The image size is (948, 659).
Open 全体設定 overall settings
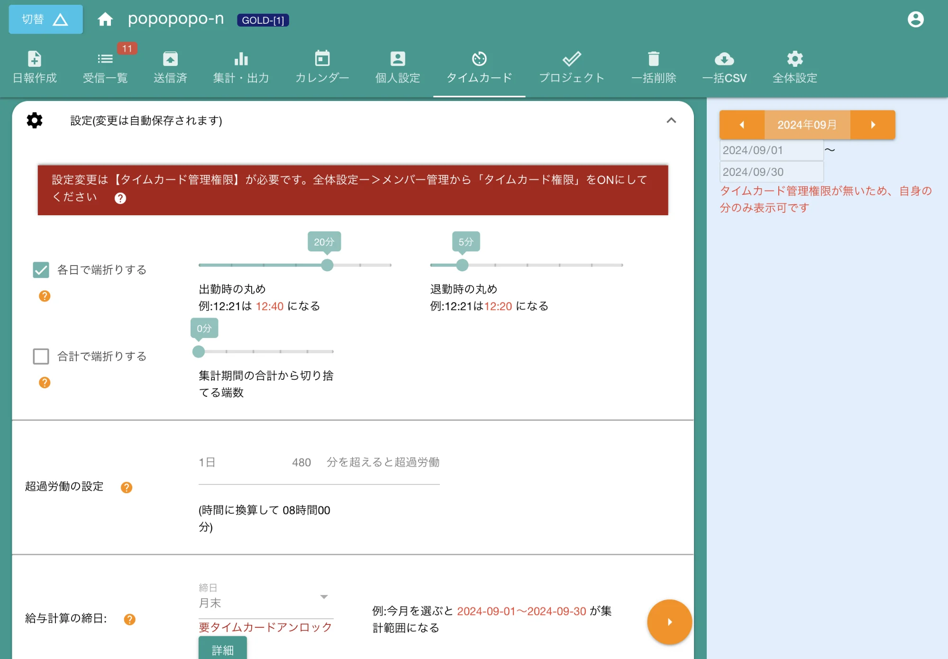tap(794, 66)
